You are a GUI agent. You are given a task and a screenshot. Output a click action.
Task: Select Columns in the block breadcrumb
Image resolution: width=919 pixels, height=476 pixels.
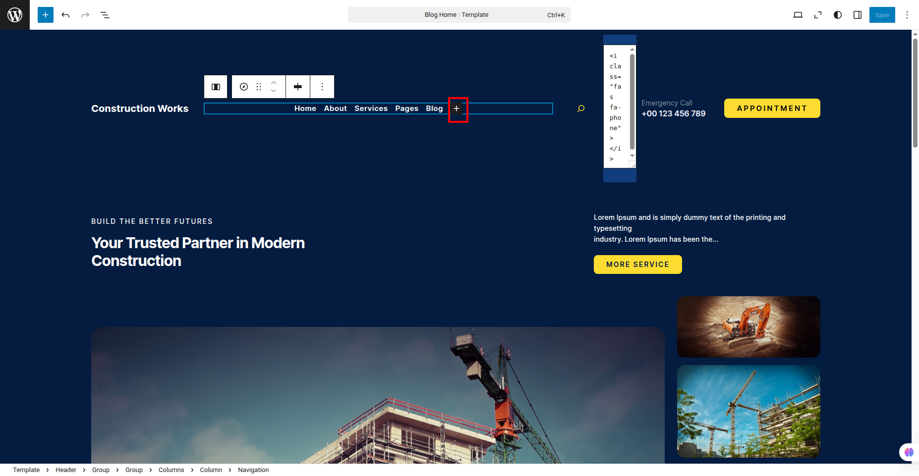[171, 470]
